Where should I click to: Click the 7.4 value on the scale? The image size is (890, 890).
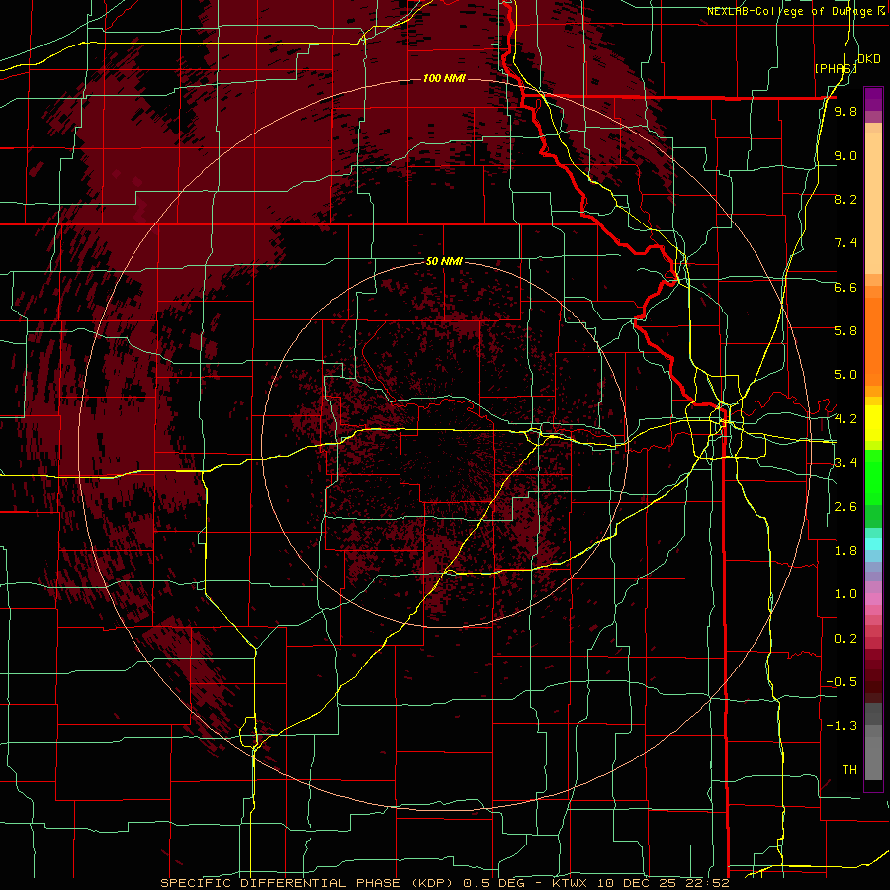(845, 243)
